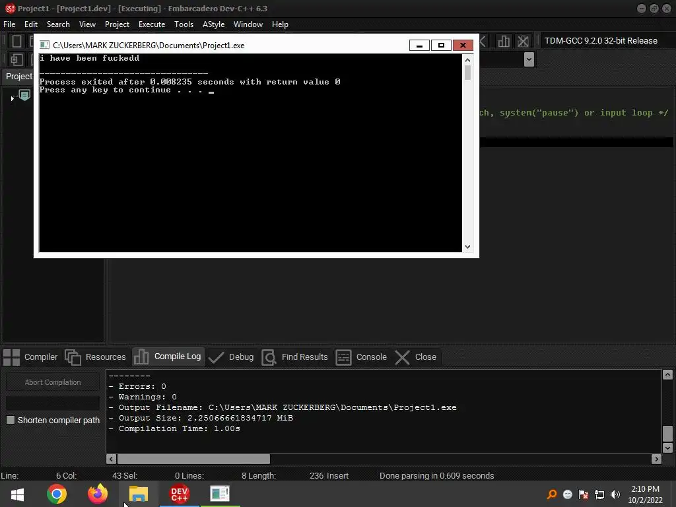Close the Project1.exe console window
The image size is (676, 507).
463,46
